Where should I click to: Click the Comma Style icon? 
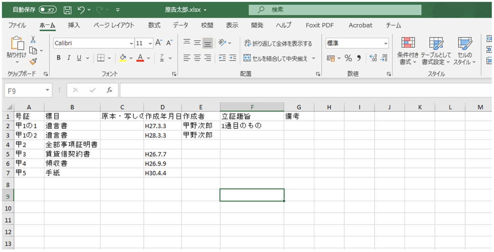pos(359,58)
